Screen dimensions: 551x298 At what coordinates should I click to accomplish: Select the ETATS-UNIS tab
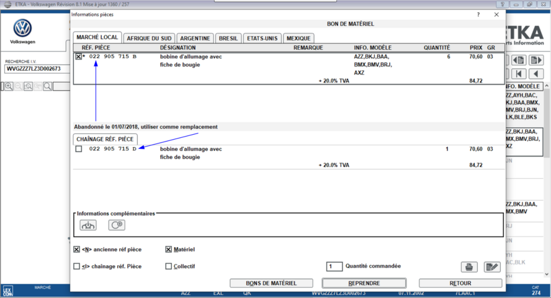pyautogui.click(x=262, y=38)
